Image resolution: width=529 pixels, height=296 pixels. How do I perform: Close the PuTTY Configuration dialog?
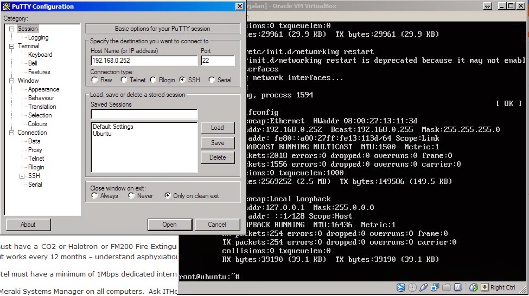tap(239, 6)
